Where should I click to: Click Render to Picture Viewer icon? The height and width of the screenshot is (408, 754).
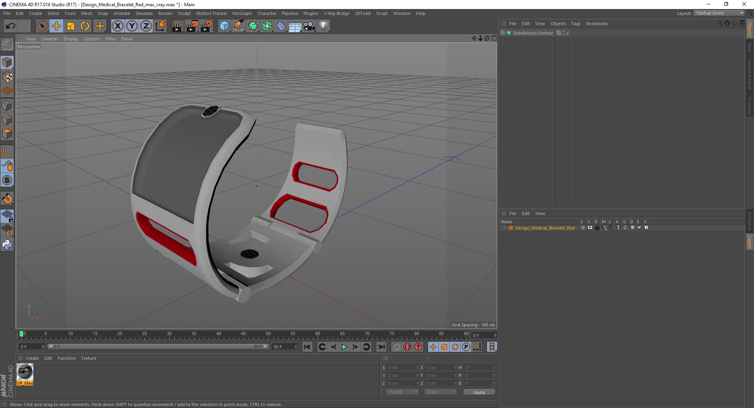[192, 26]
